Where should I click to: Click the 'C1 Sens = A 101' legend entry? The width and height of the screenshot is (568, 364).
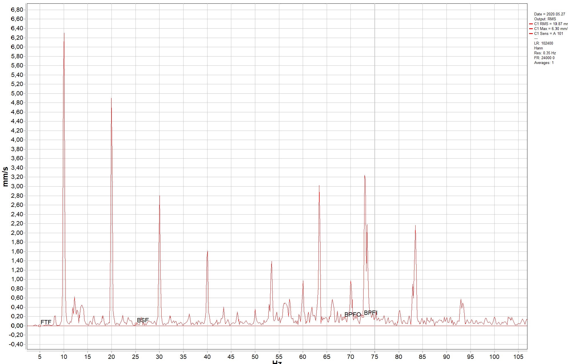pyautogui.click(x=549, y=33)
